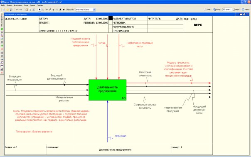Click the up triangle navigation icon
Image resolution: width=251 pixels, height=157 pixels.
[x=60, y=10]
